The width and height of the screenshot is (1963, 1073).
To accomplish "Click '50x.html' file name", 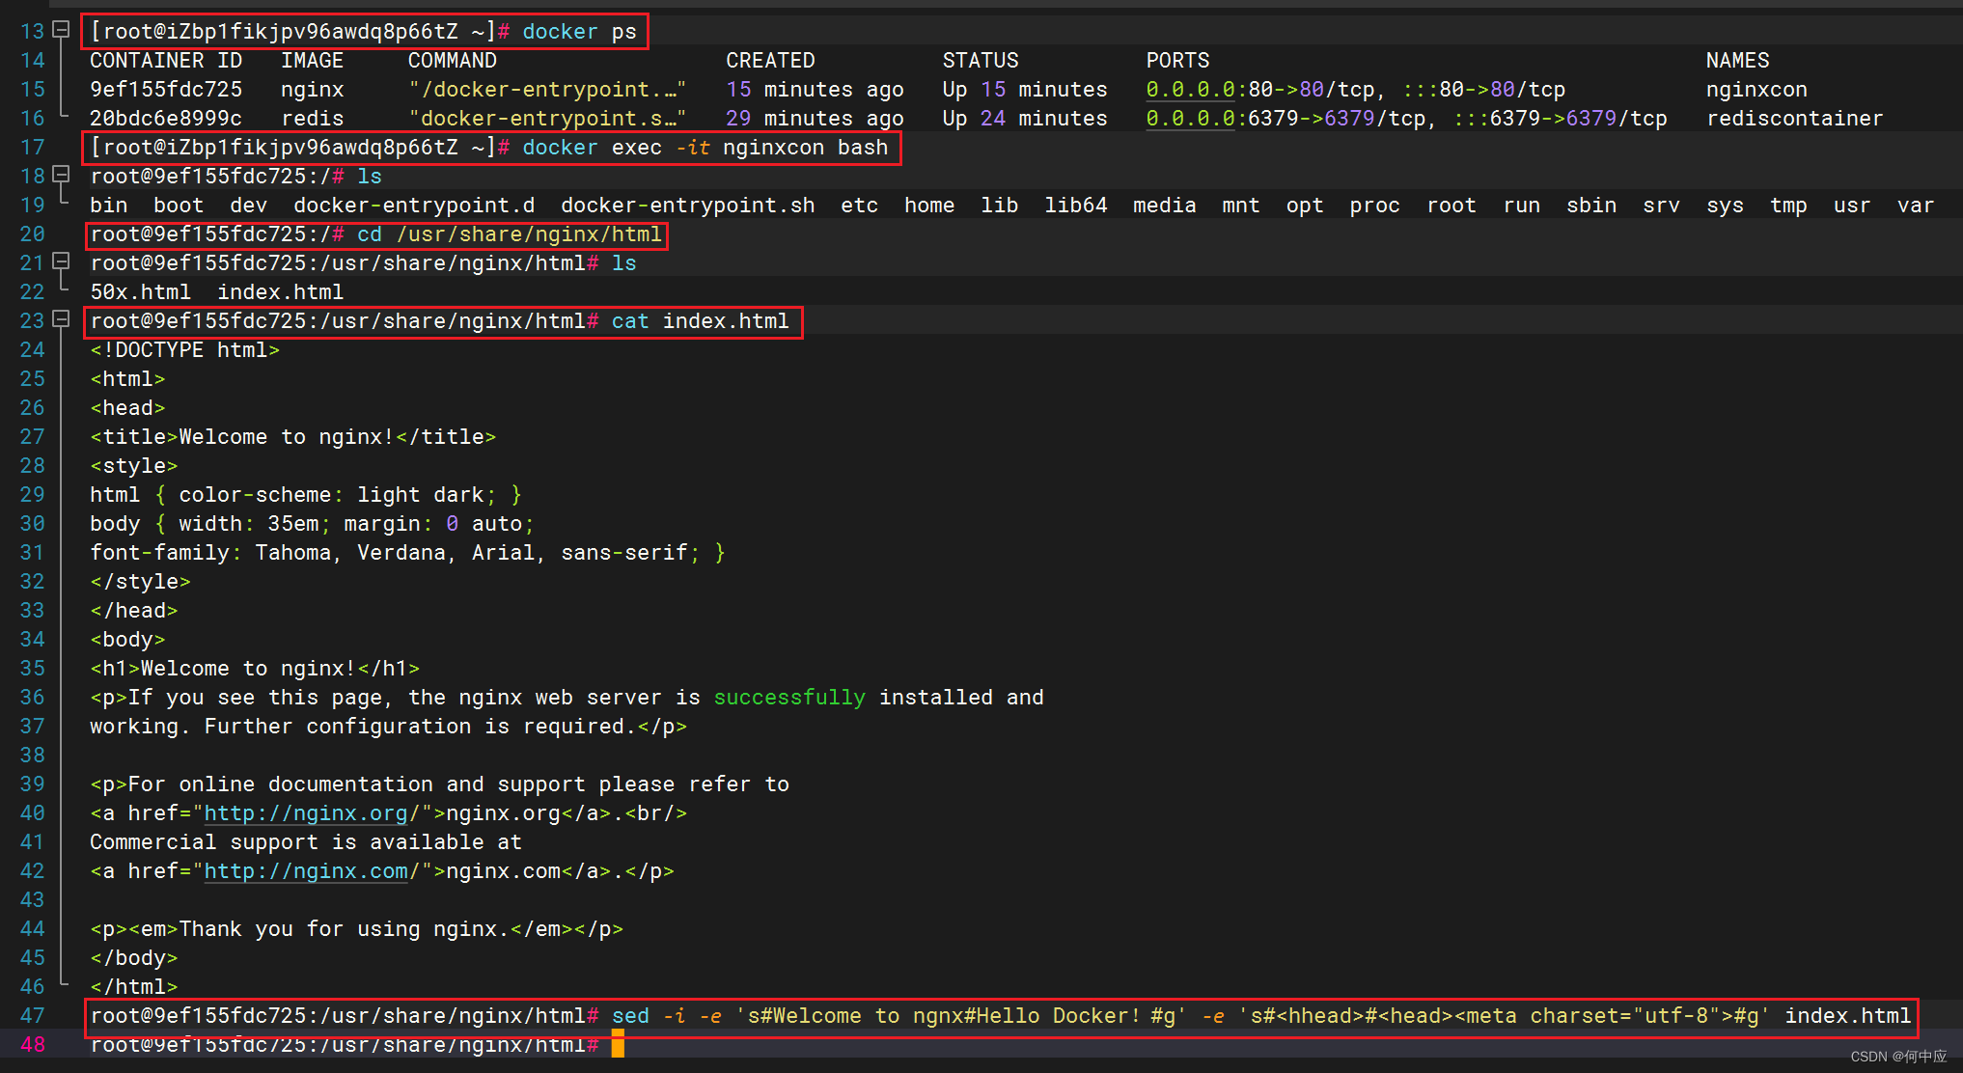I will tap(141, 292).
